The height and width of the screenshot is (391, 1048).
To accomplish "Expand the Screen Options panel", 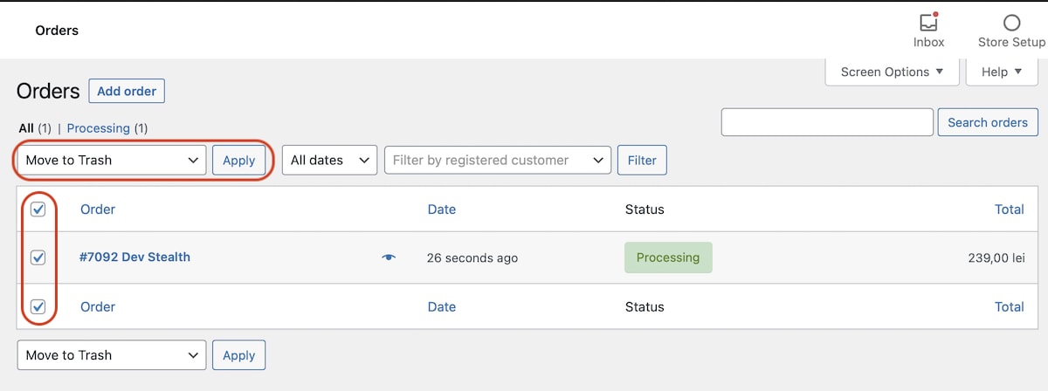I will [892, 72].
